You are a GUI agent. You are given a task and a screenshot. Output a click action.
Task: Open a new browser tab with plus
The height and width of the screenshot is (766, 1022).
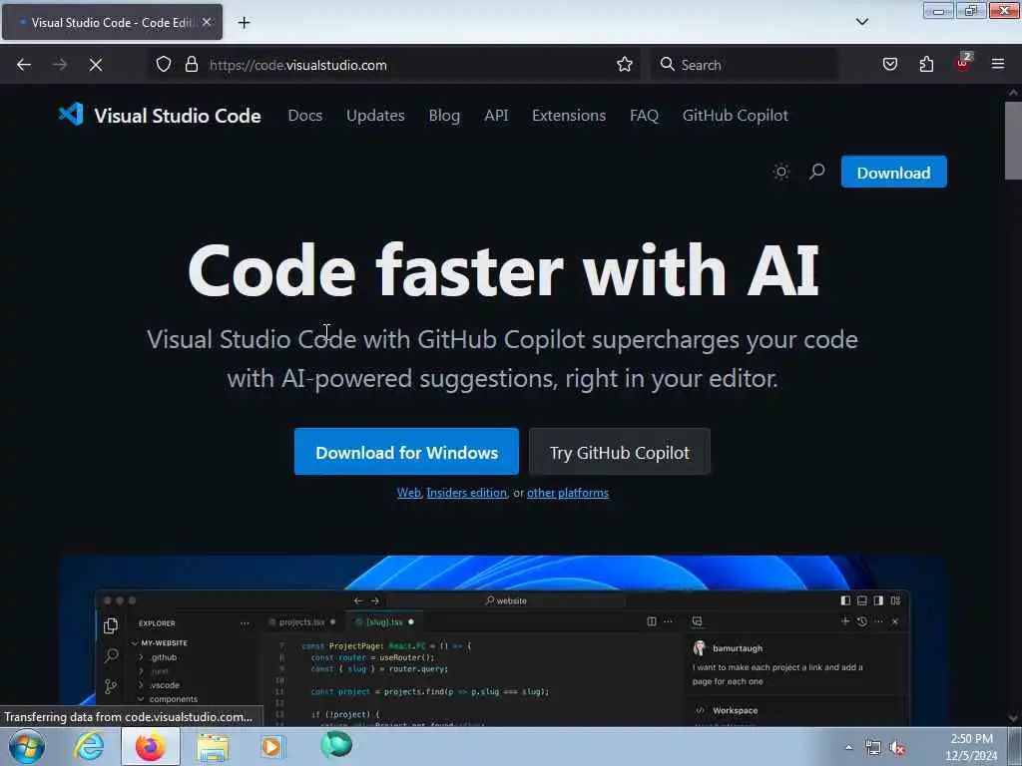[x=244, y=23]
